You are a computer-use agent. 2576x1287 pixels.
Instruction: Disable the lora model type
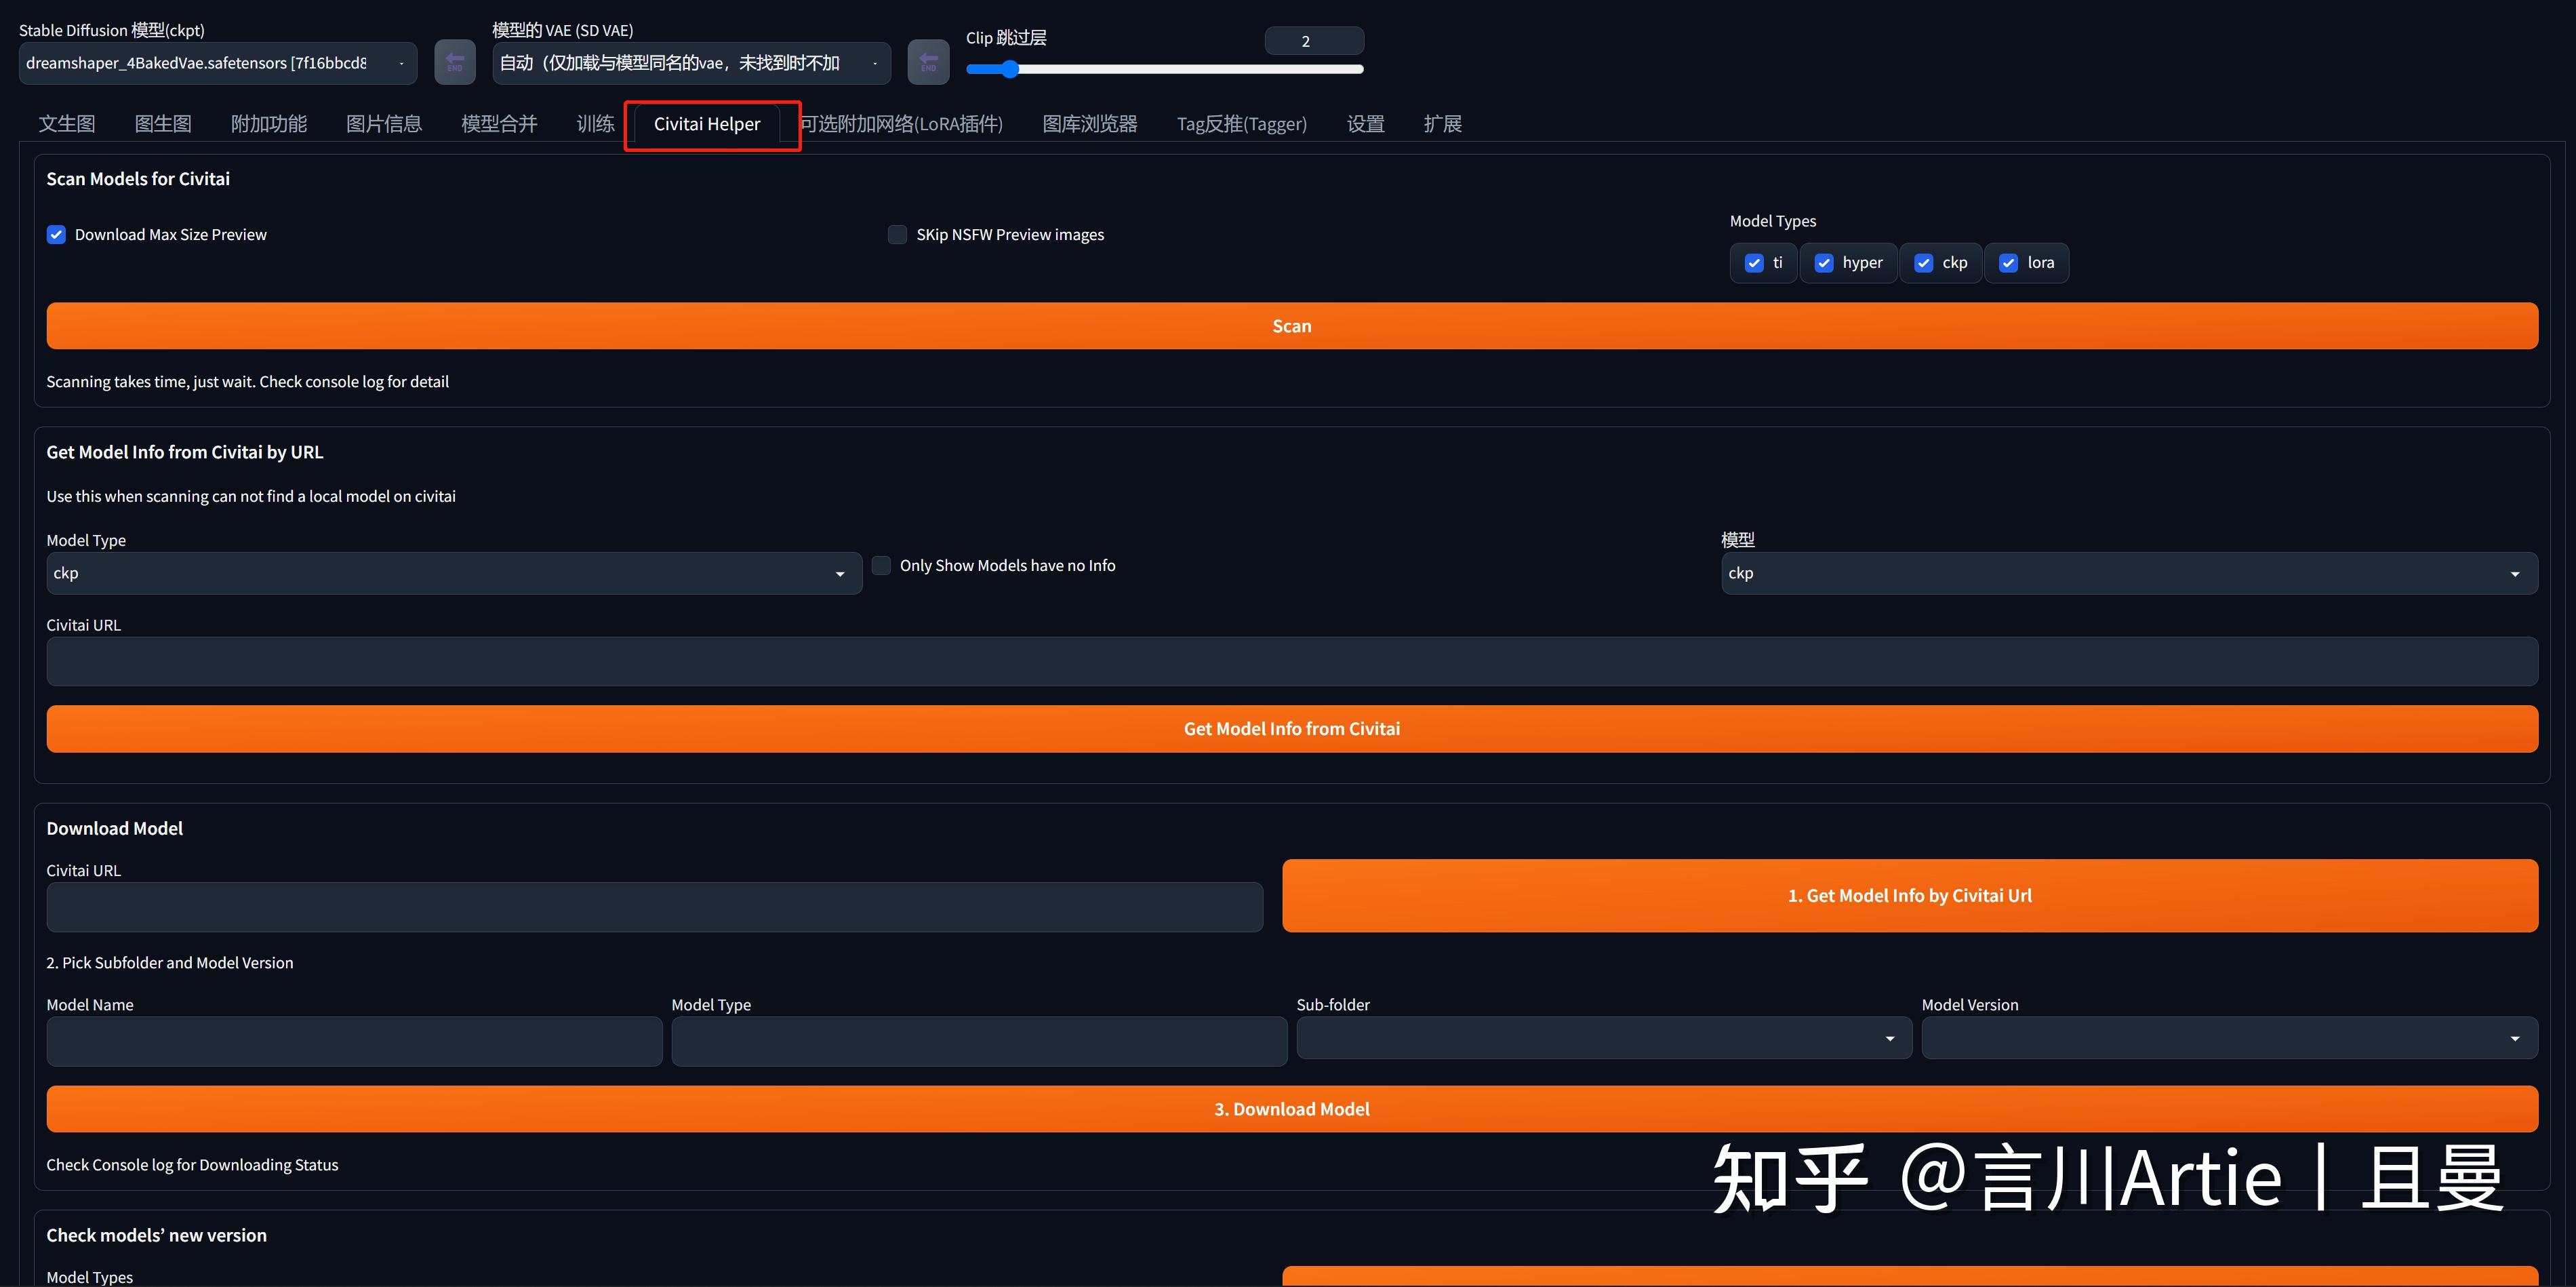coord(2009,263)
